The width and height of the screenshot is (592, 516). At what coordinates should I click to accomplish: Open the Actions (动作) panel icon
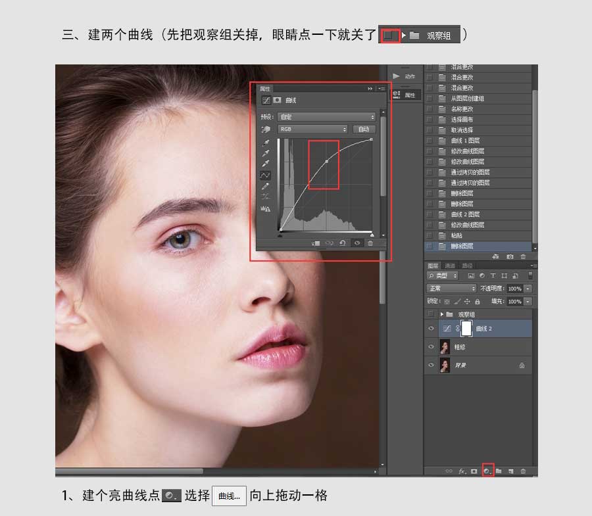(x=396, y=76)
